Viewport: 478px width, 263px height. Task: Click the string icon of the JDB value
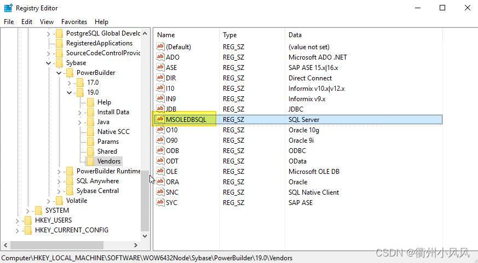click(x=160, y=109)
